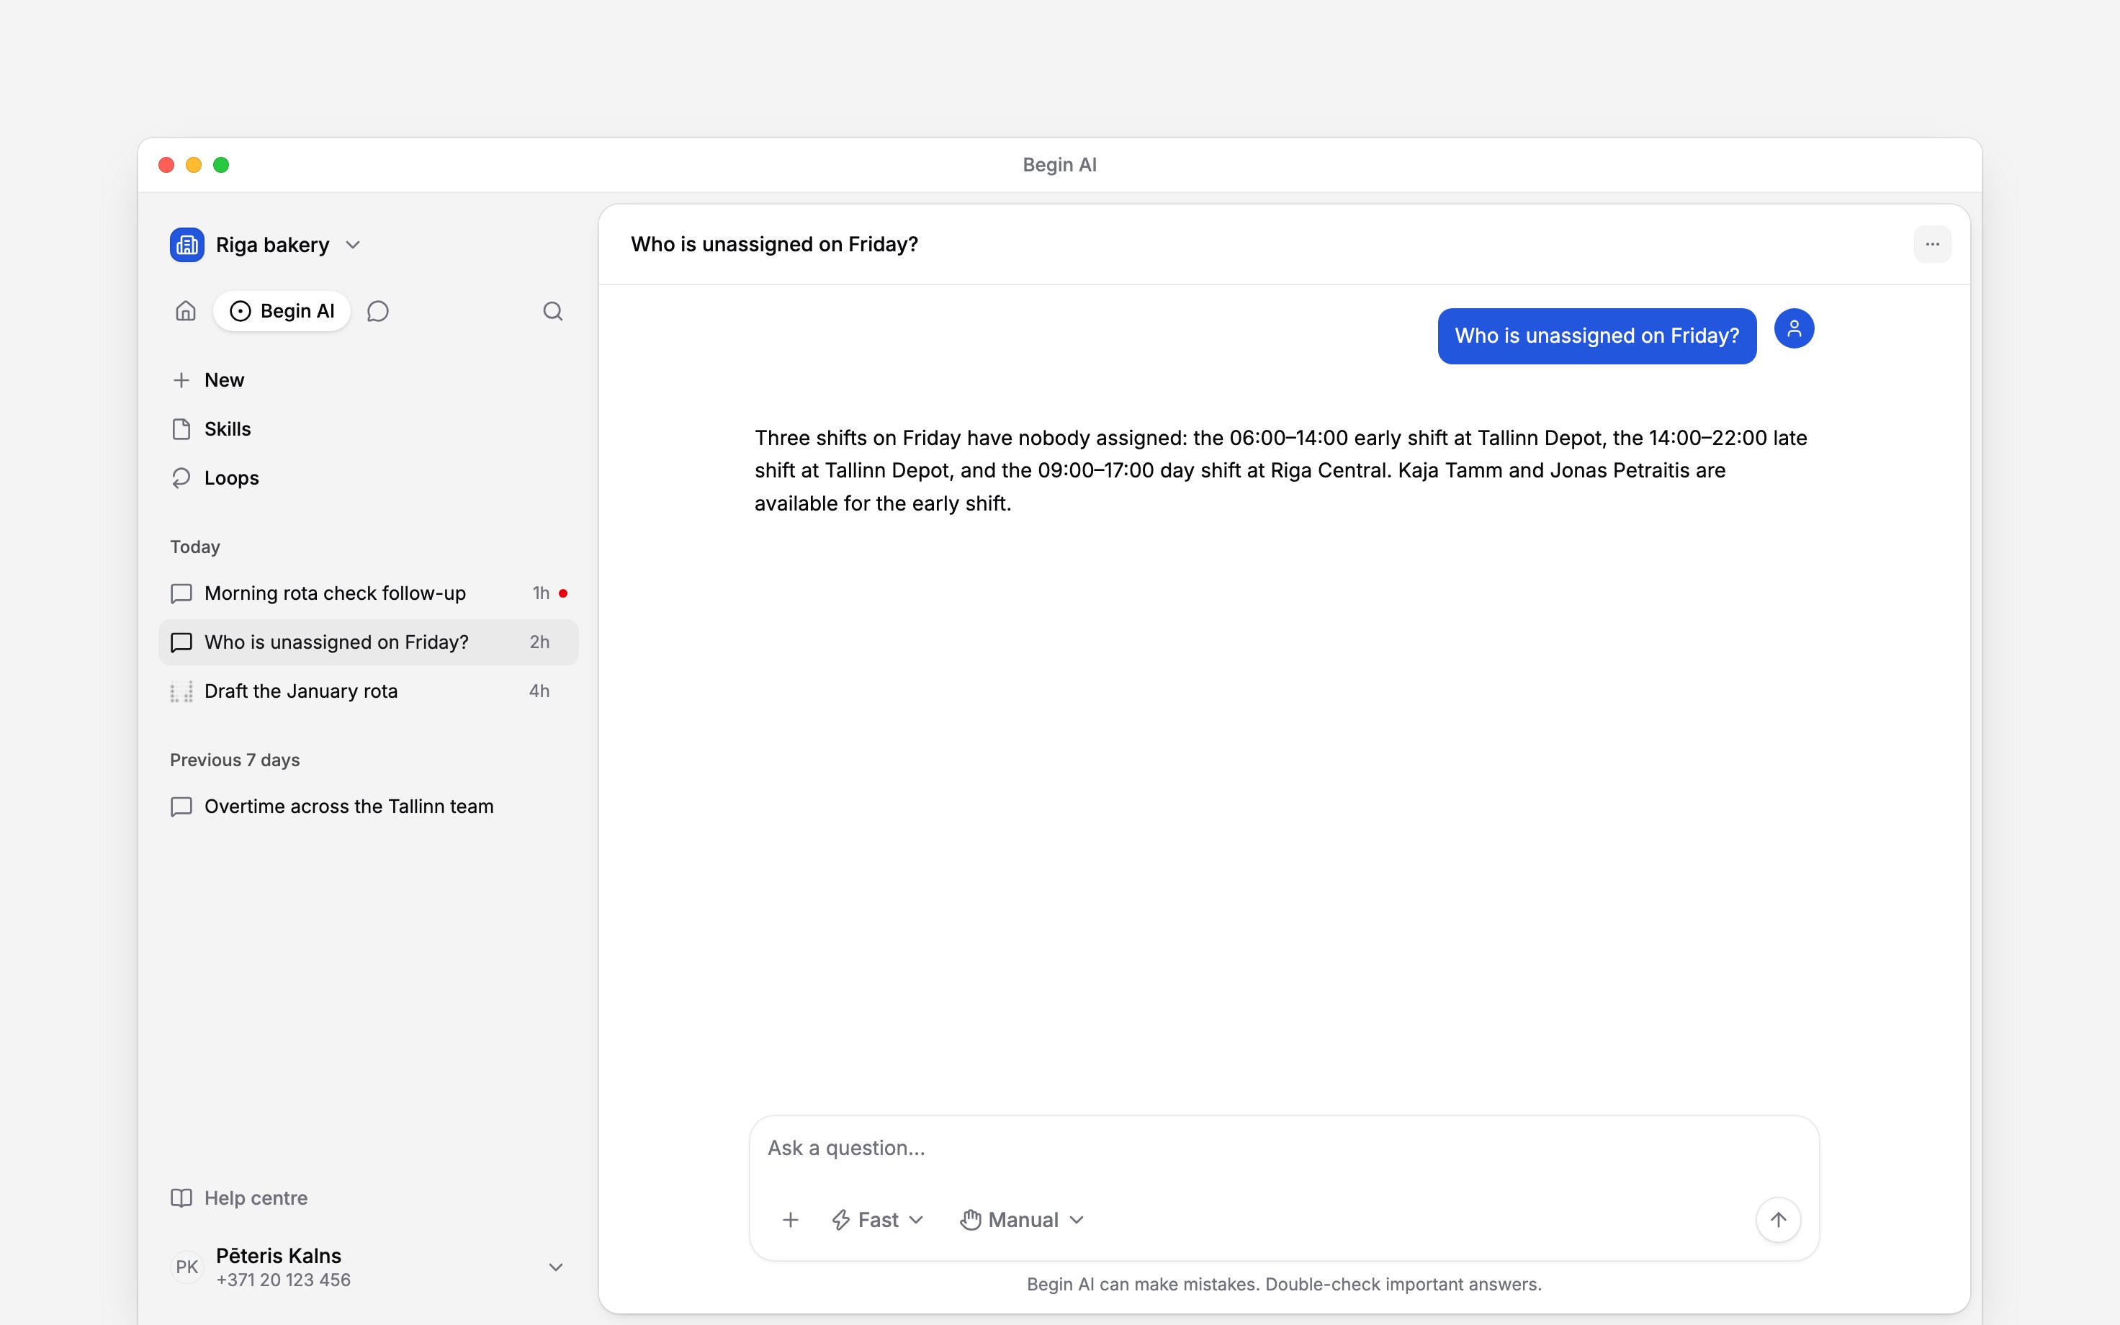This screenshot has width=2120, height=1325.
Task: Click the blue user message bubble
Action: coord(1597,336)
